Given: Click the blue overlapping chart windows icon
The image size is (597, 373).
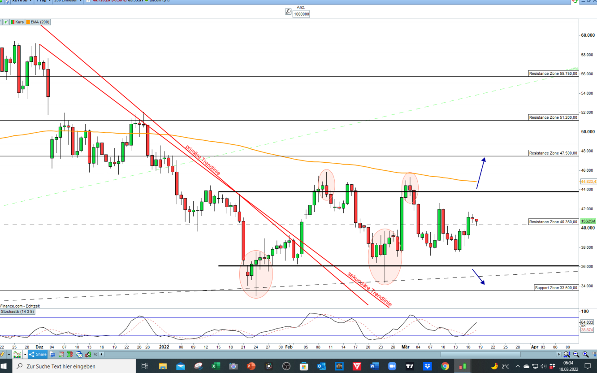Looking at the screenshot, I should pyautogui.click(x=79, y=354).
